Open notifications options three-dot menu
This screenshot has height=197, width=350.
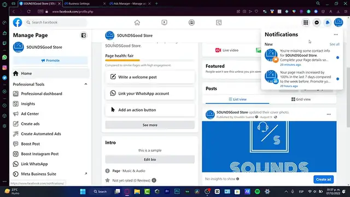point(336,34)
